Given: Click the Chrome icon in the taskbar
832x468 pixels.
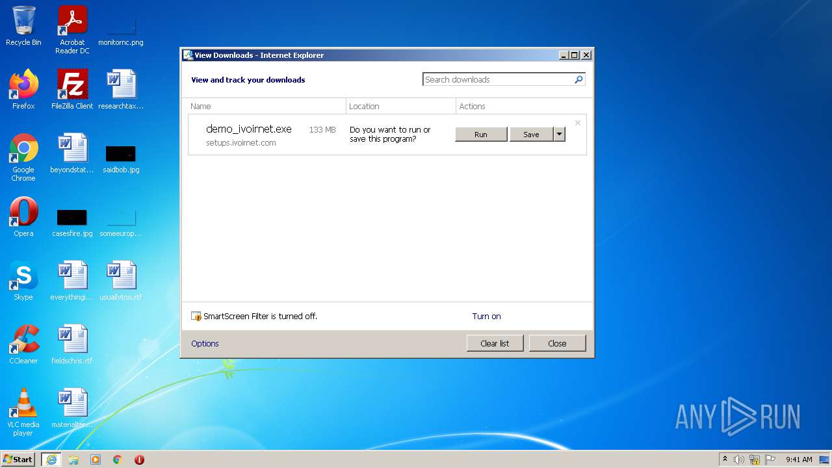Looking at the screenshot, I should pos(118,460).
